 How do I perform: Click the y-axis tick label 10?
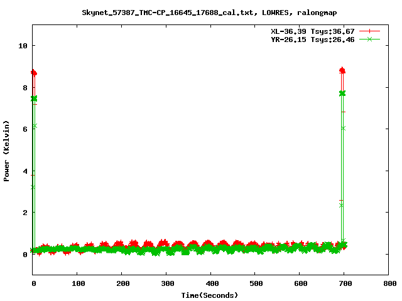[x=23, y=46]
